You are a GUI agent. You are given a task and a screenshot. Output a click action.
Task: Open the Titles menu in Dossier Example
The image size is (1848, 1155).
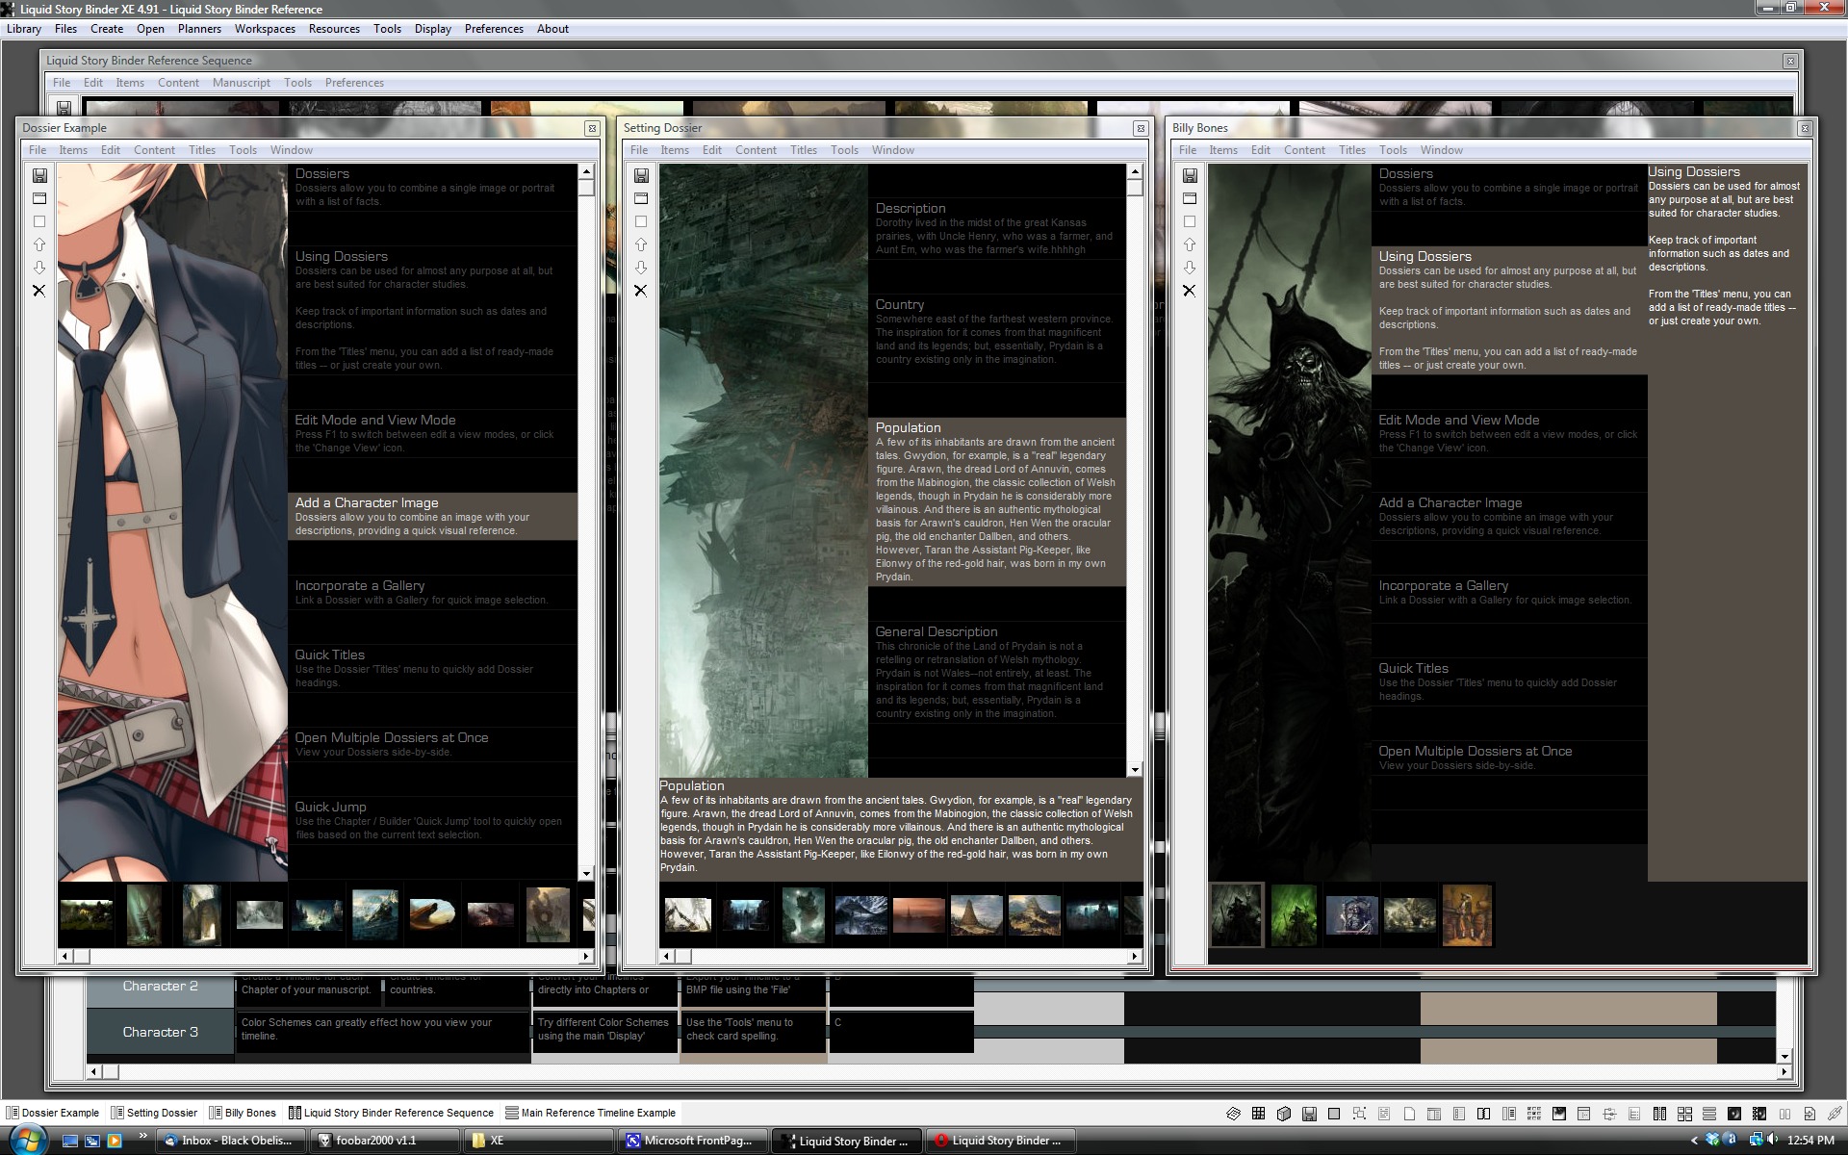pyautogui.click(x=201, y=150)
